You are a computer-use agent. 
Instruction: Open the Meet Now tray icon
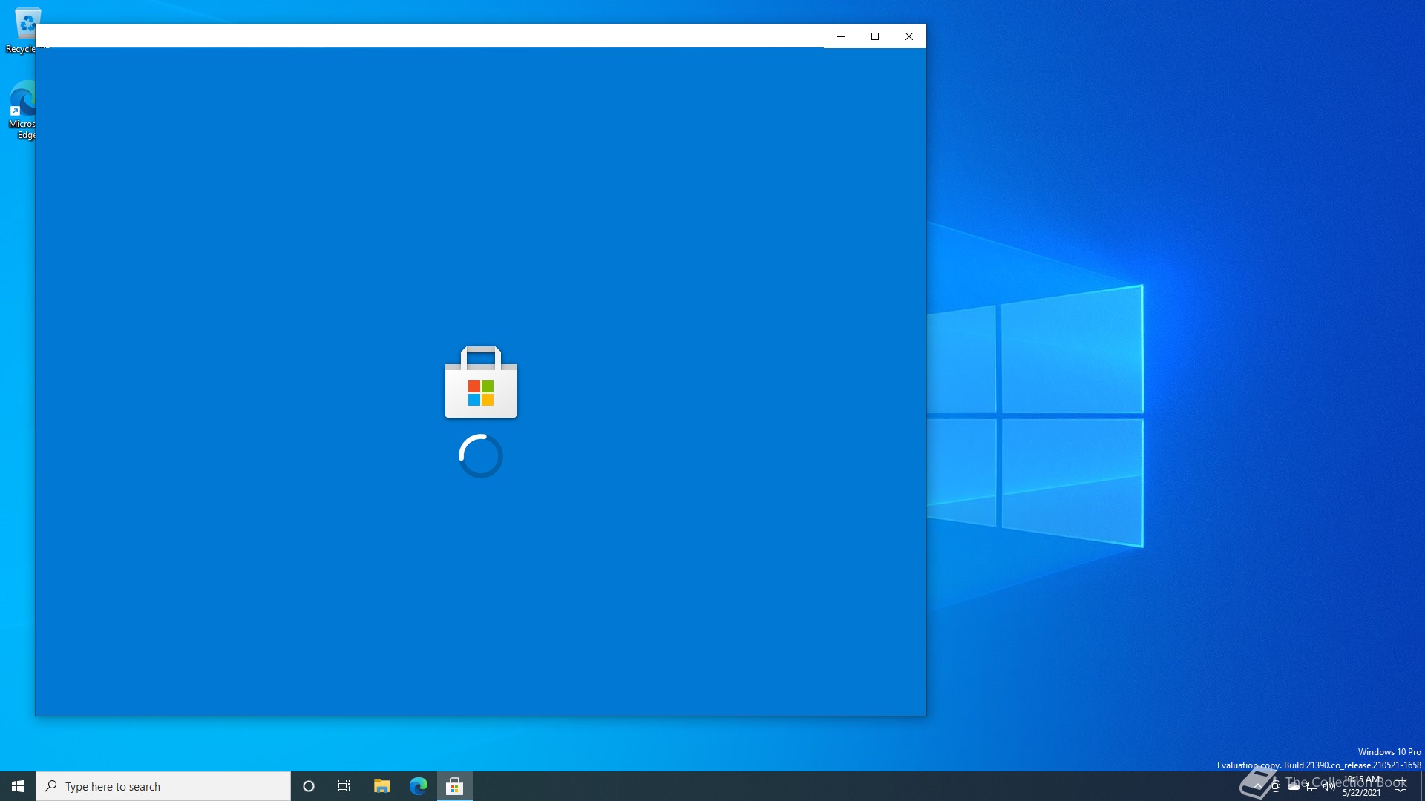click(1275, 786)
